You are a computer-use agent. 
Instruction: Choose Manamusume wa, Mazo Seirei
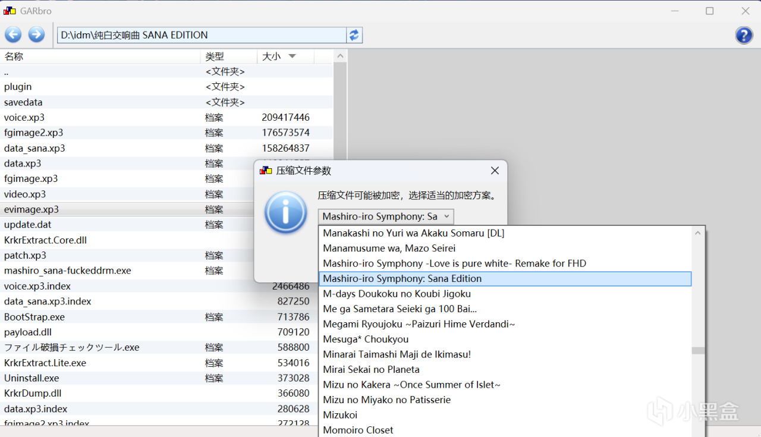(505, 248)
